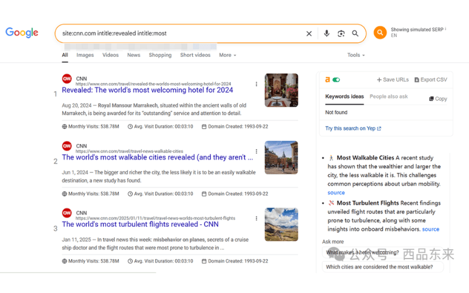Click Avg. Visit Duration clock icon, first result
Screen dimensions: 469x293
(x=130, y=127)
